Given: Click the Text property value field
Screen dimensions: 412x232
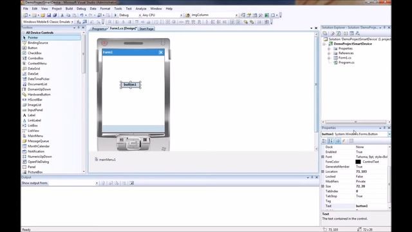Looking at the screenshot, I should pos(371,206).
